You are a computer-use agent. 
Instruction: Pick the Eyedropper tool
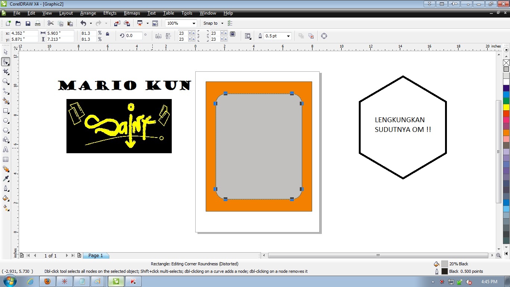(6, 179)
